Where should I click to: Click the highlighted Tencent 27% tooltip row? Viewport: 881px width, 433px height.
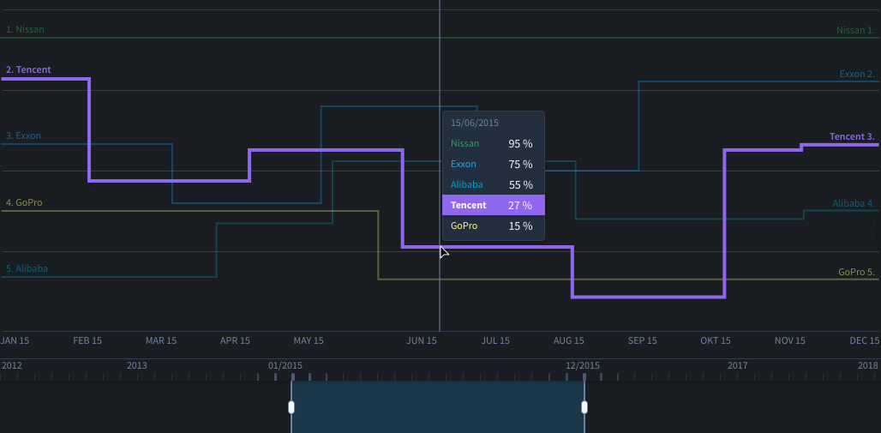pos(493,206)
